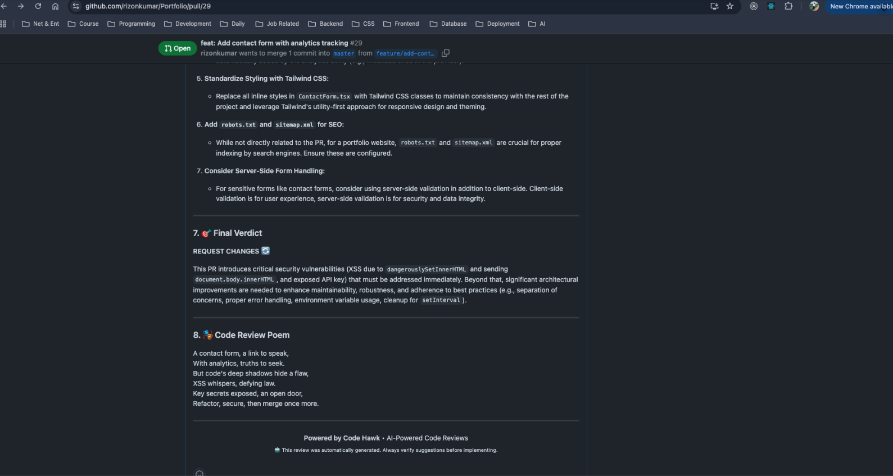
Task: Click sitemap.xml code in item 6 heading
Action: coord(294,125)
